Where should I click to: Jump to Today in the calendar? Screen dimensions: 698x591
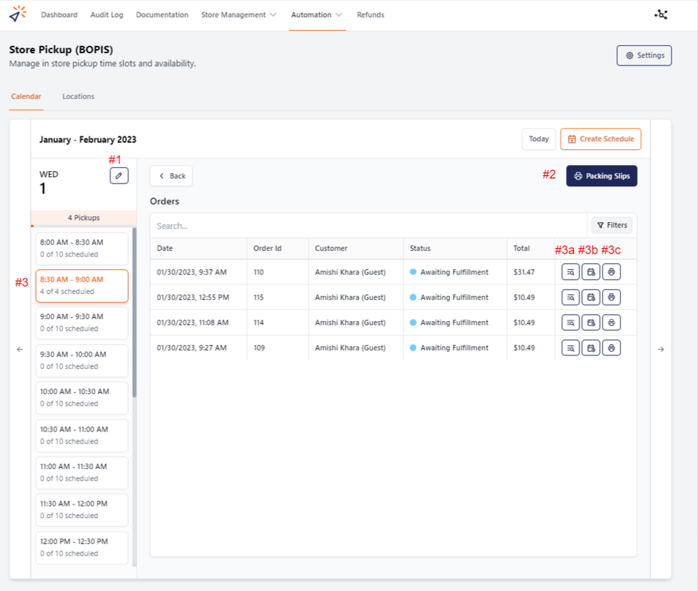[538, 139]
